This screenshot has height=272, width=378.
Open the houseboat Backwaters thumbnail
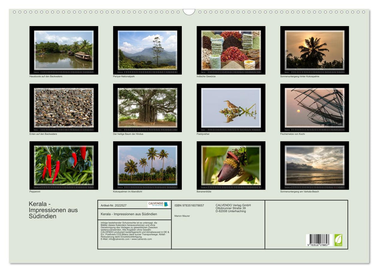[x=63, y=51]
